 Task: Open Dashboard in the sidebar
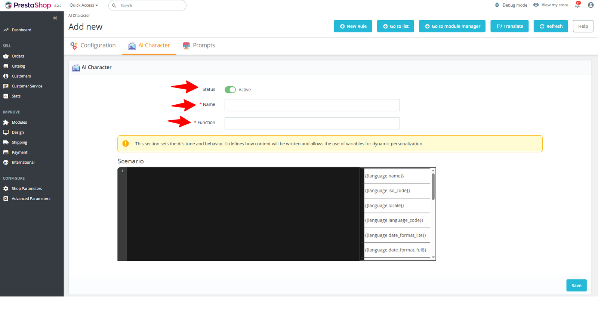point(21,30)
